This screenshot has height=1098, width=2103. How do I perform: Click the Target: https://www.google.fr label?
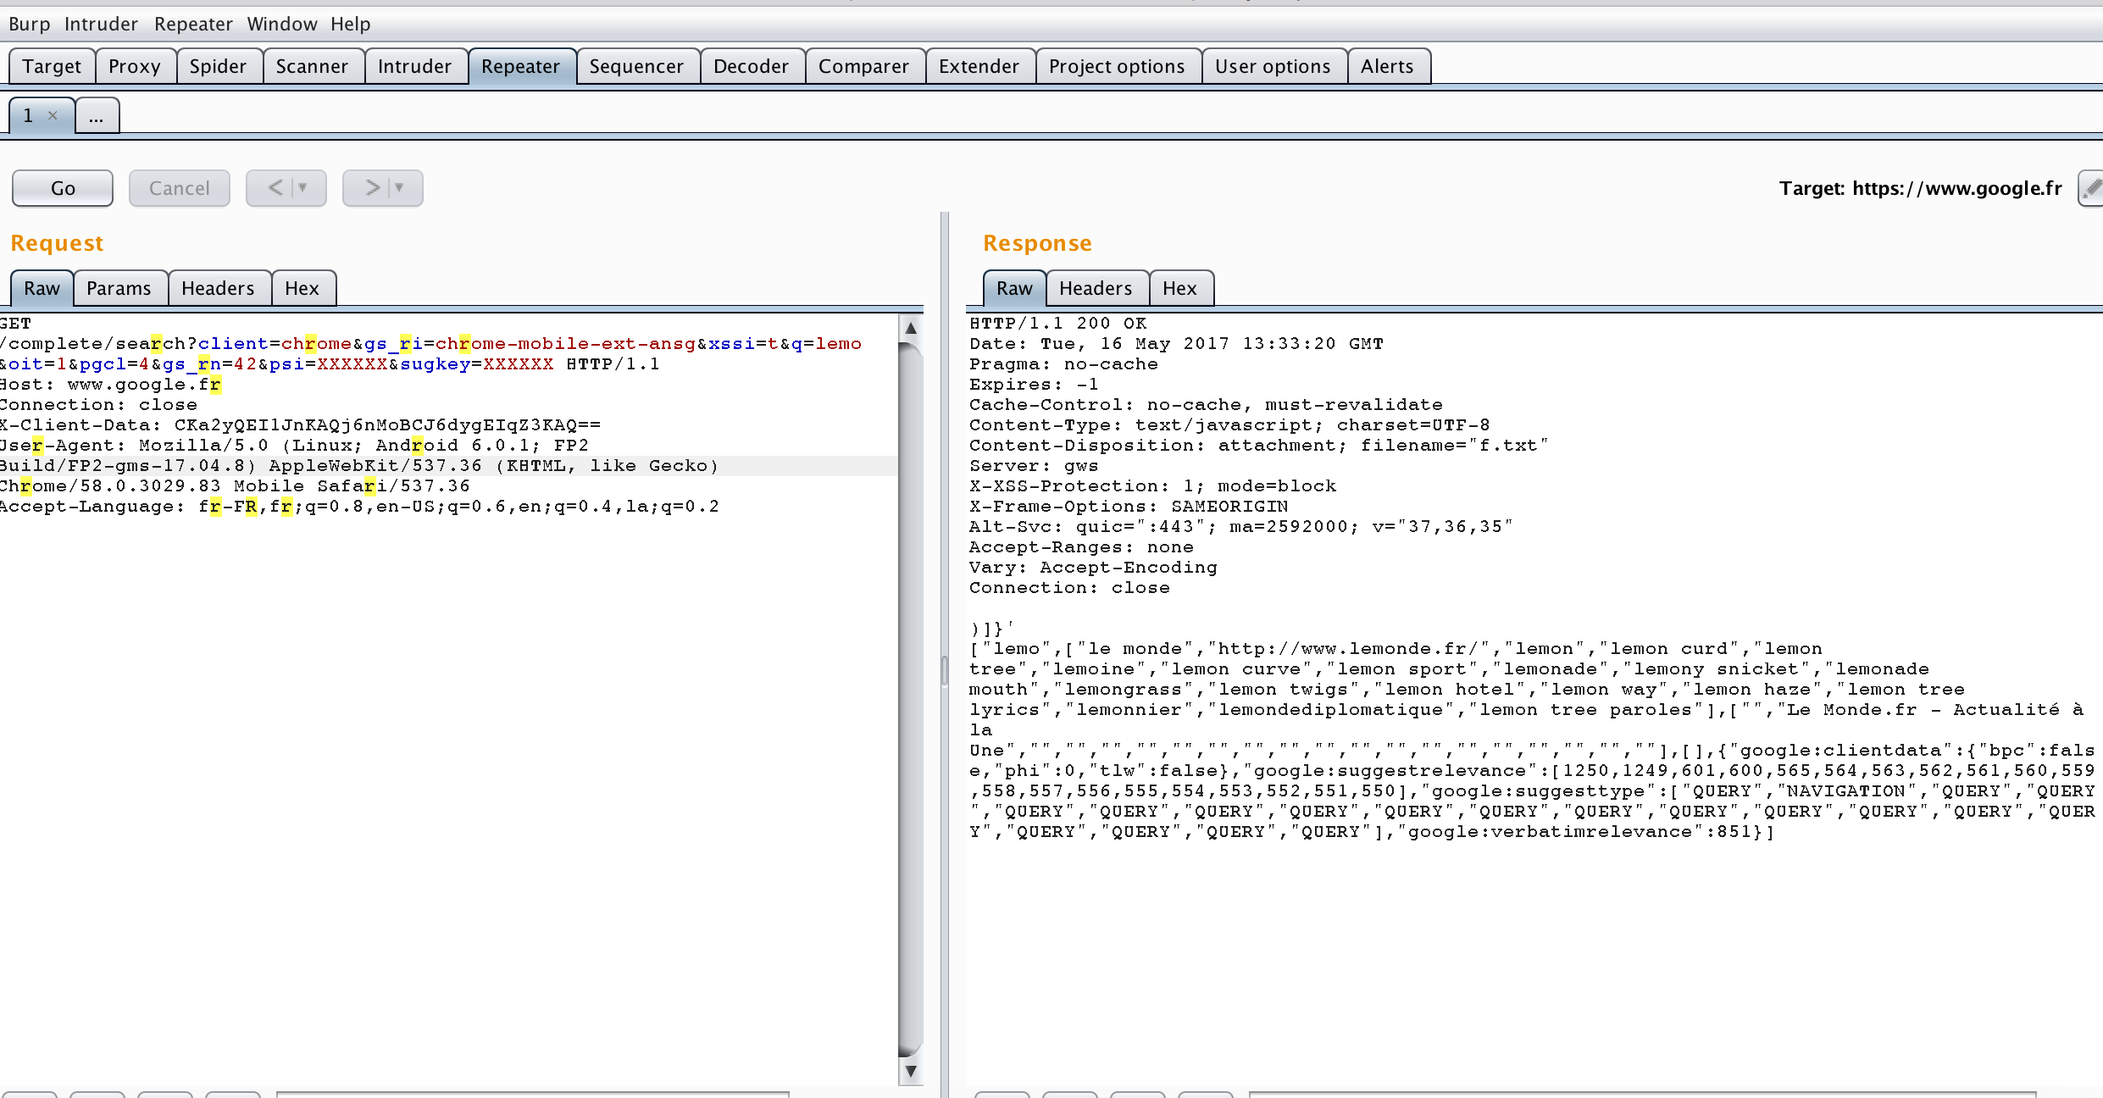click(1920, 188)
